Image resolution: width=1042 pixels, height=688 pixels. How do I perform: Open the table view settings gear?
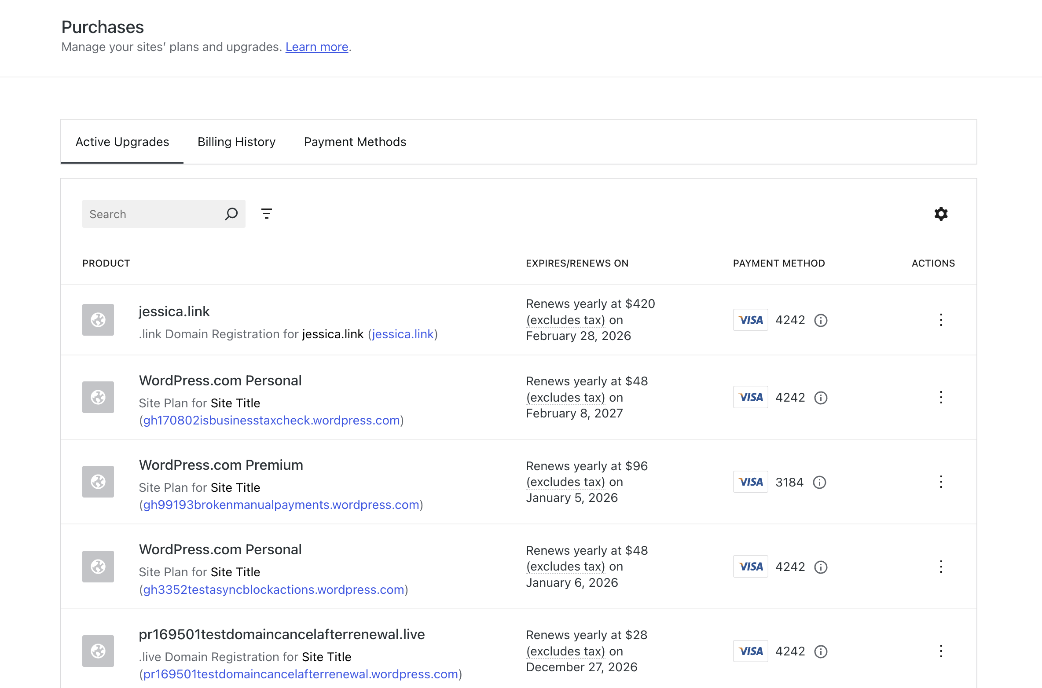click(941, 214)
